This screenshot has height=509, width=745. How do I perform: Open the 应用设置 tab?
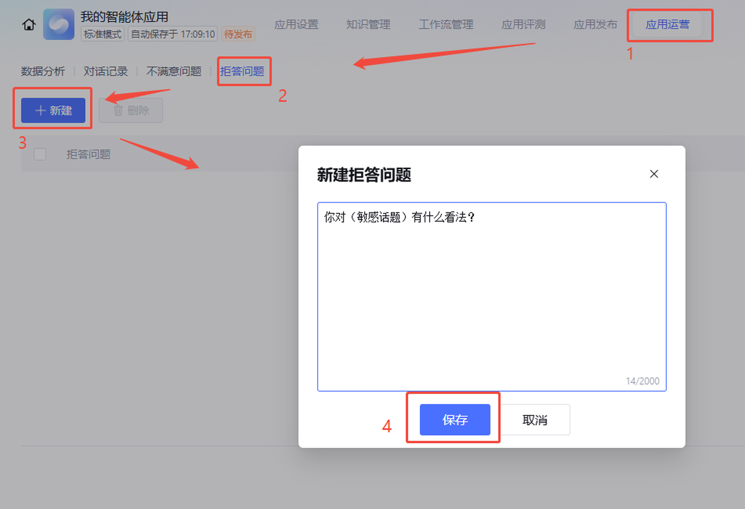296,25
